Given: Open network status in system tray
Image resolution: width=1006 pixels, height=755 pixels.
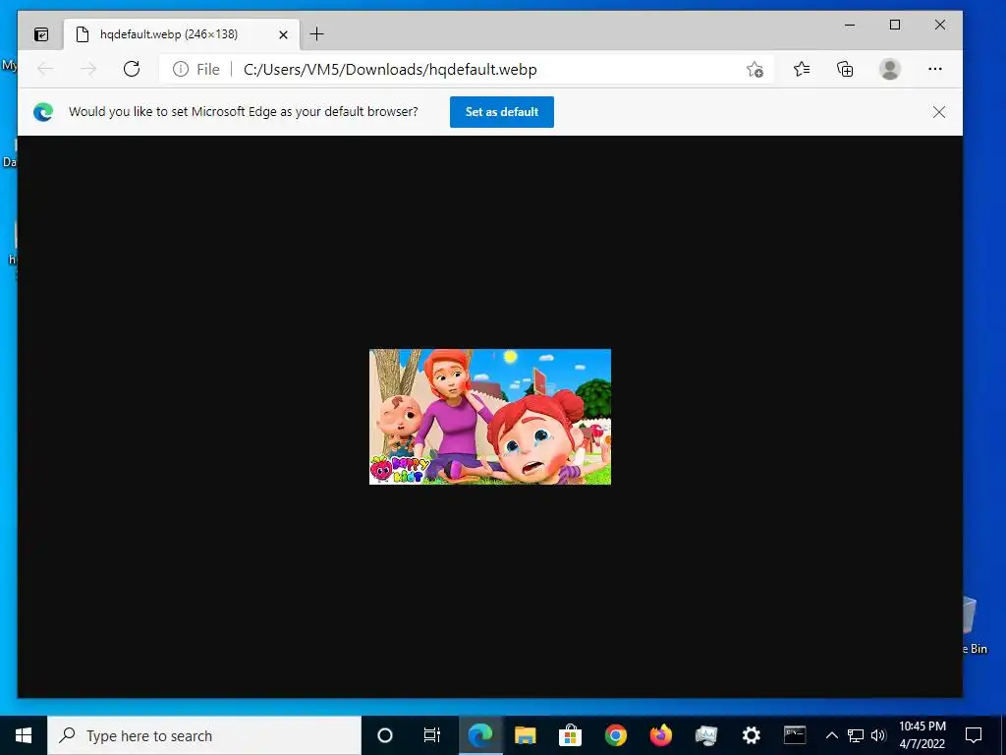Looking at the screenshot, I should pyautogui.click(x=856, y=735).
